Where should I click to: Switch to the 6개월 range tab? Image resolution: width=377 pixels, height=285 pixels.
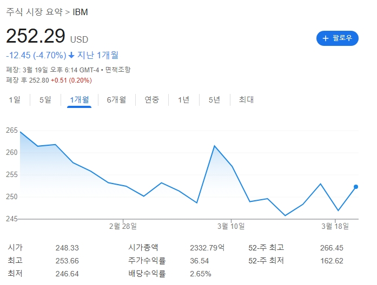[x=116, y=99]
